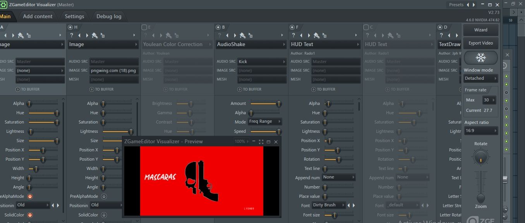
Task: Open layer F's Append num dropdown
Action: (x=338, y=177)
